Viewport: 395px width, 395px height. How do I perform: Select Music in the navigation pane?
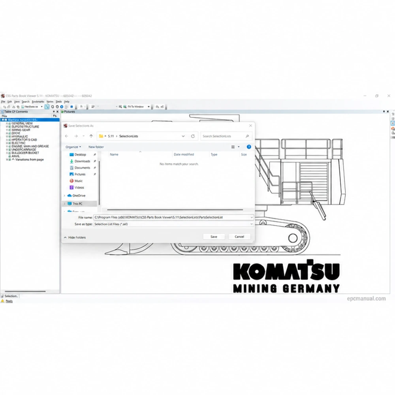78,181
